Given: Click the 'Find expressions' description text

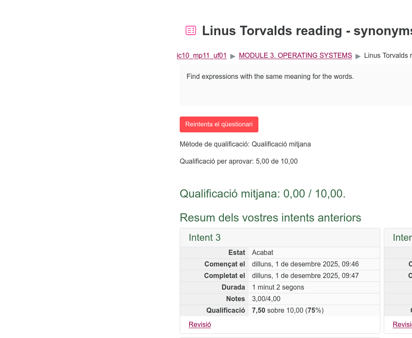Looking at the screenshot, I should tap(270, 77).
